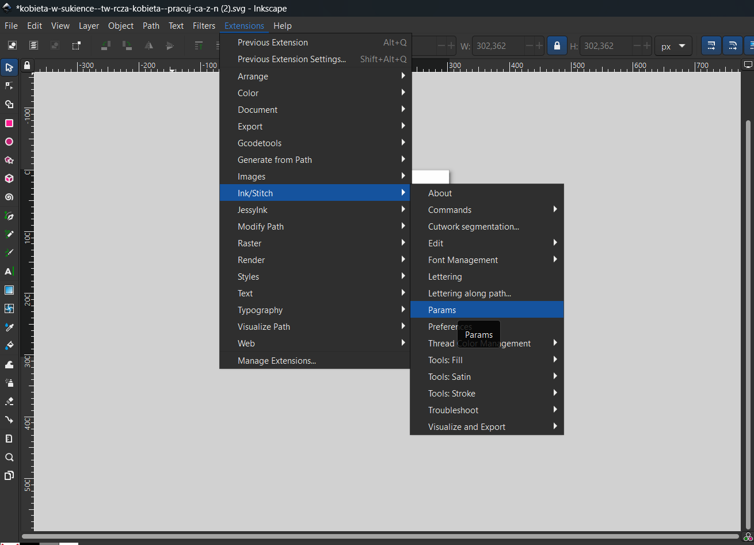Select the 3D box tool

(9, 178)
